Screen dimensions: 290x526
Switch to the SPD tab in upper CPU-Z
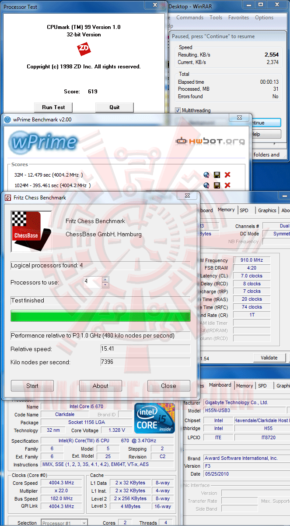(x=244, y=210)
